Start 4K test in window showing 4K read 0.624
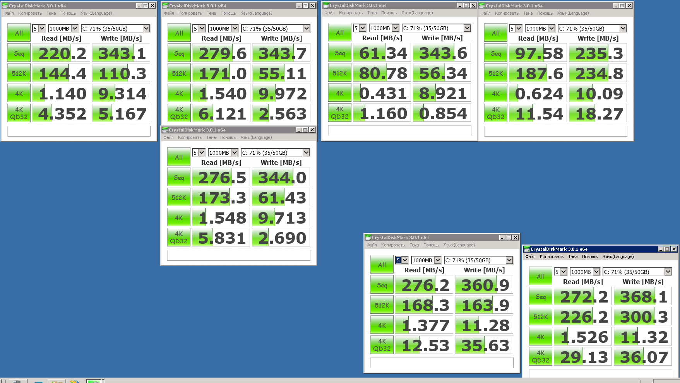Viewport: 680px width, 383px height. pyautogui.click(x=496, y=94)
